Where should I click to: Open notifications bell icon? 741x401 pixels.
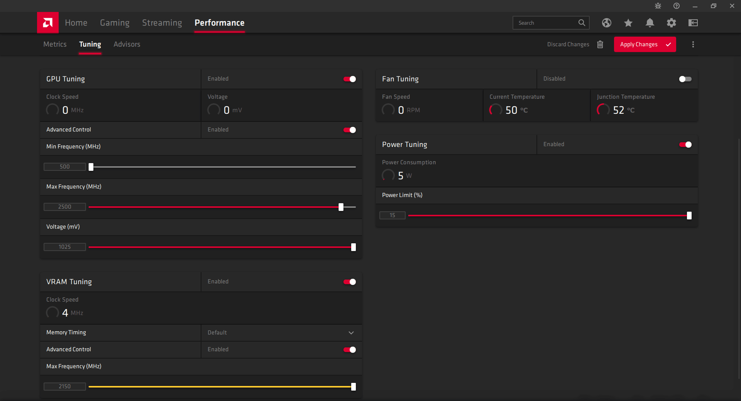[650, 23]
